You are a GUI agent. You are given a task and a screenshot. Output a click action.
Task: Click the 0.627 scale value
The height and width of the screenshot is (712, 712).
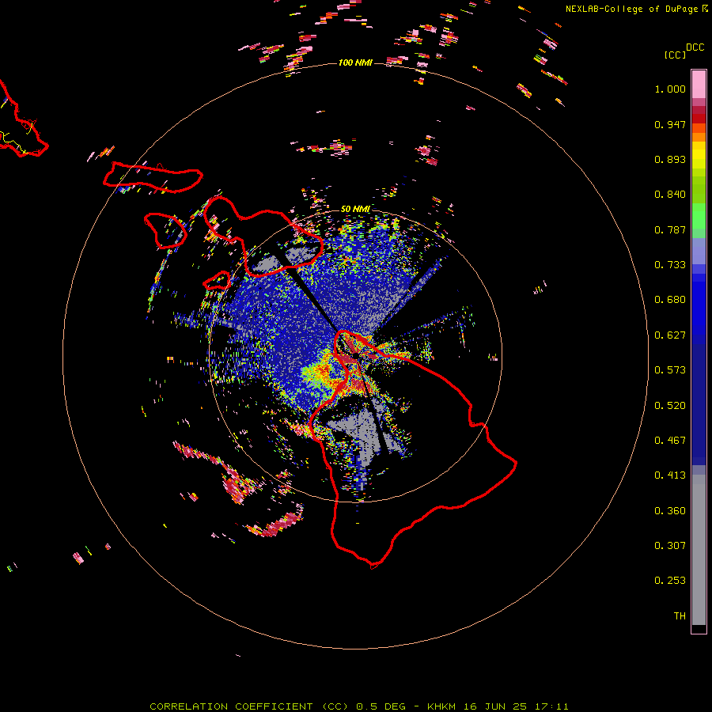[670, 335]
